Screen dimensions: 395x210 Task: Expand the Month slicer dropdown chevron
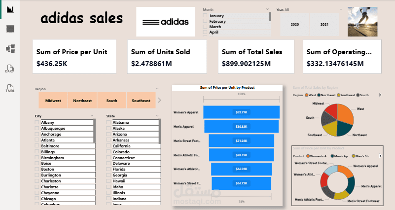[x=267, y=9]
